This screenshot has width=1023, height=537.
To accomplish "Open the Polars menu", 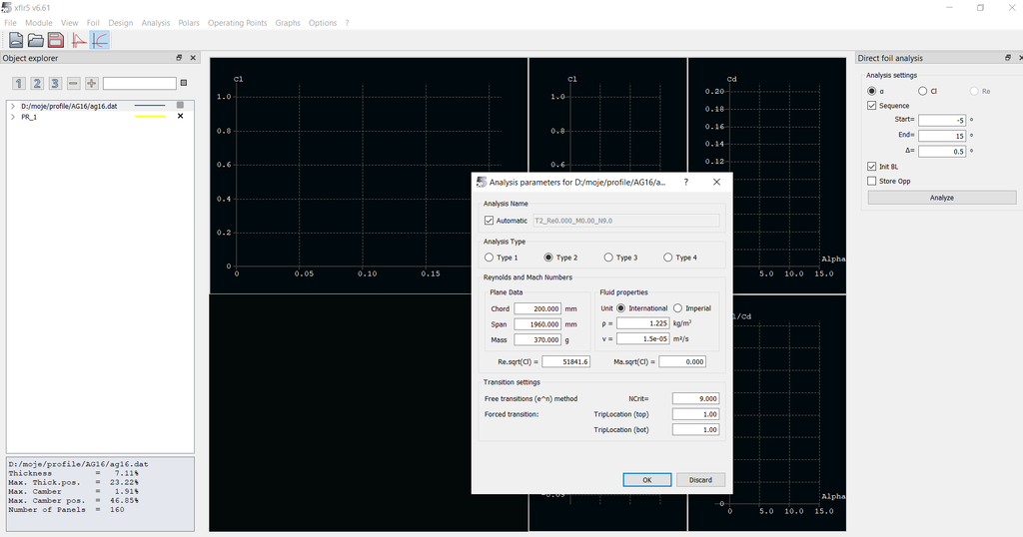I will pyautogui.click(x=189, y=23).
